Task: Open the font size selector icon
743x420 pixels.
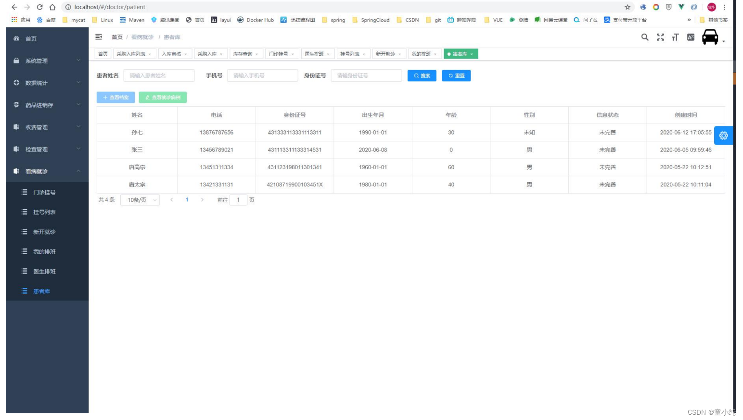Action: tap(675, 37)
